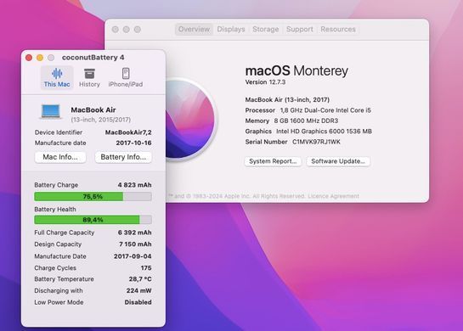The image size is (463, 331).
Task: Switch to the Overview tab
Action: click(x=194, y=29)
